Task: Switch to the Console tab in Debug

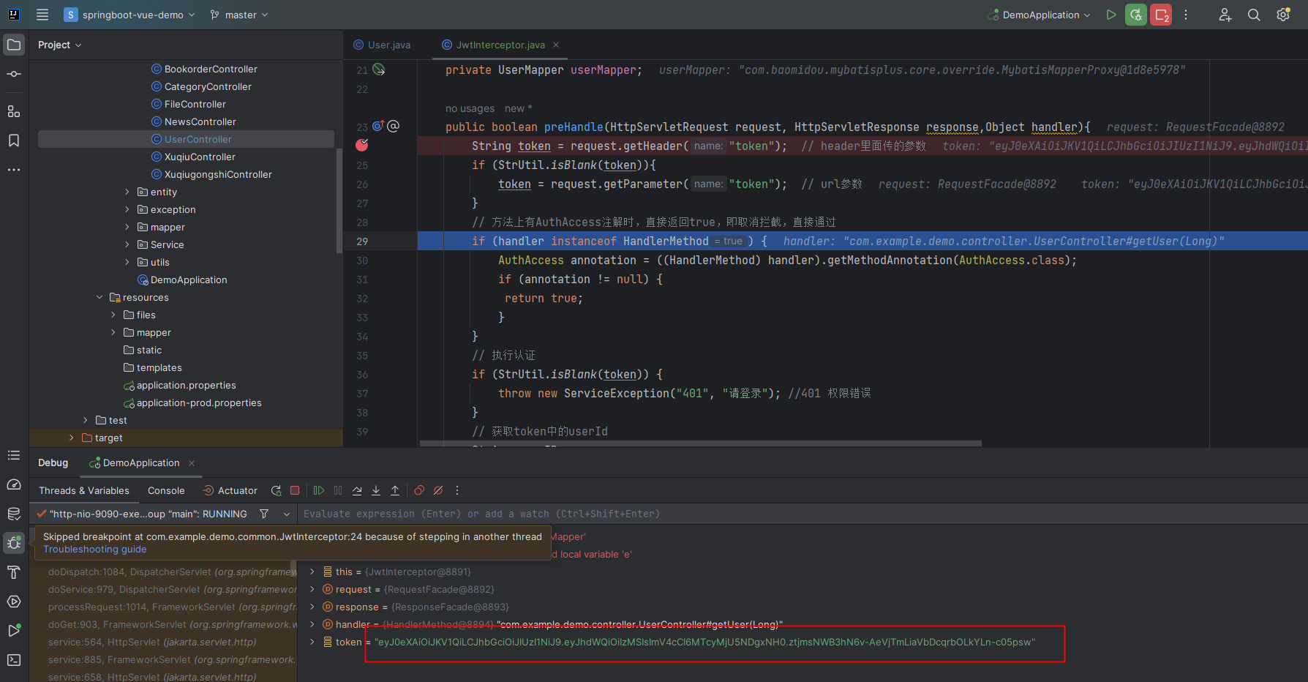Action: 166,490
